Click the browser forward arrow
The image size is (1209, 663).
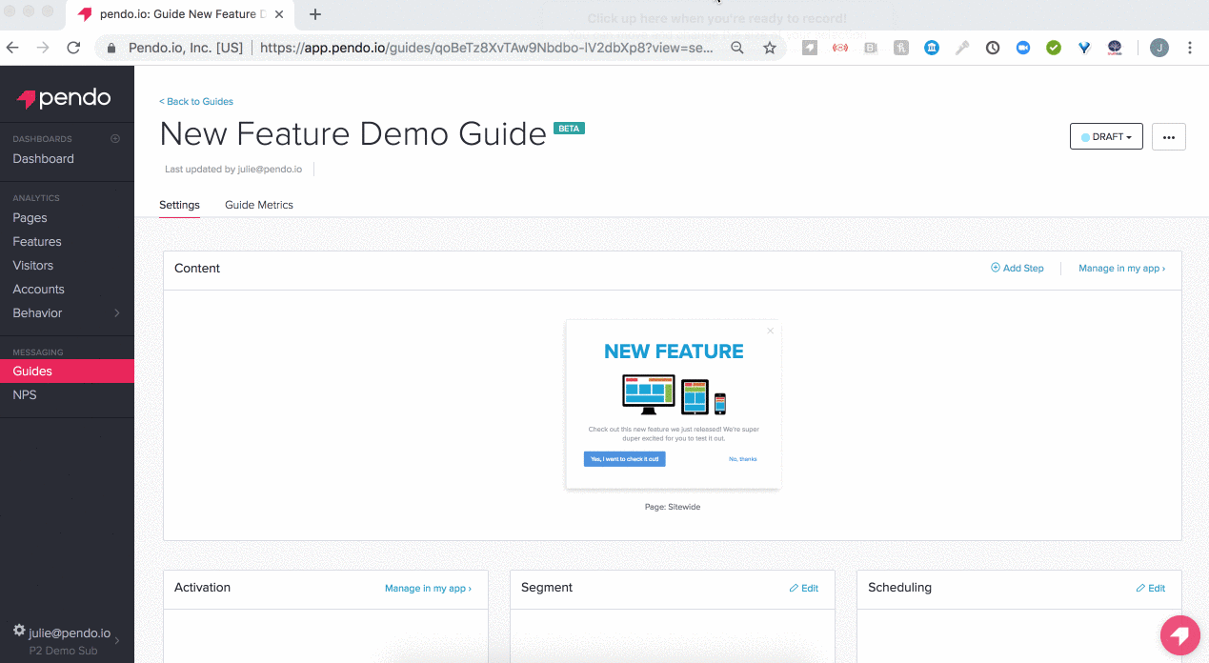coord(43,48)
